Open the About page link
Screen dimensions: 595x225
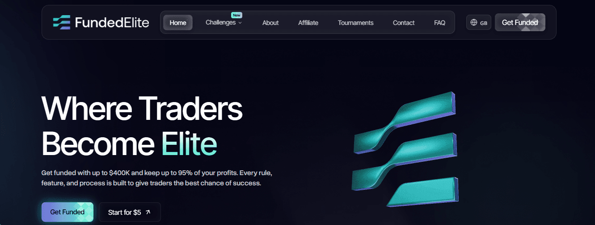point(270,23)
